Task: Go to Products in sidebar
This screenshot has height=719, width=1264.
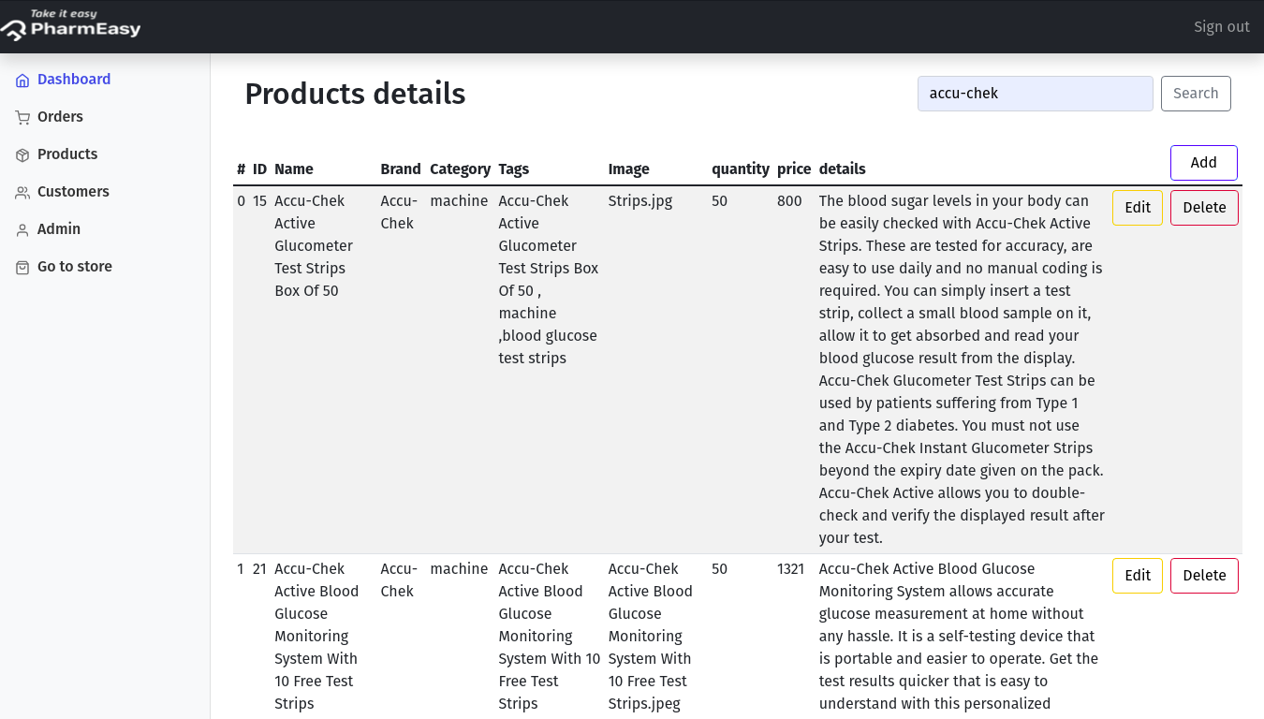Action: (x=67, y=154)
